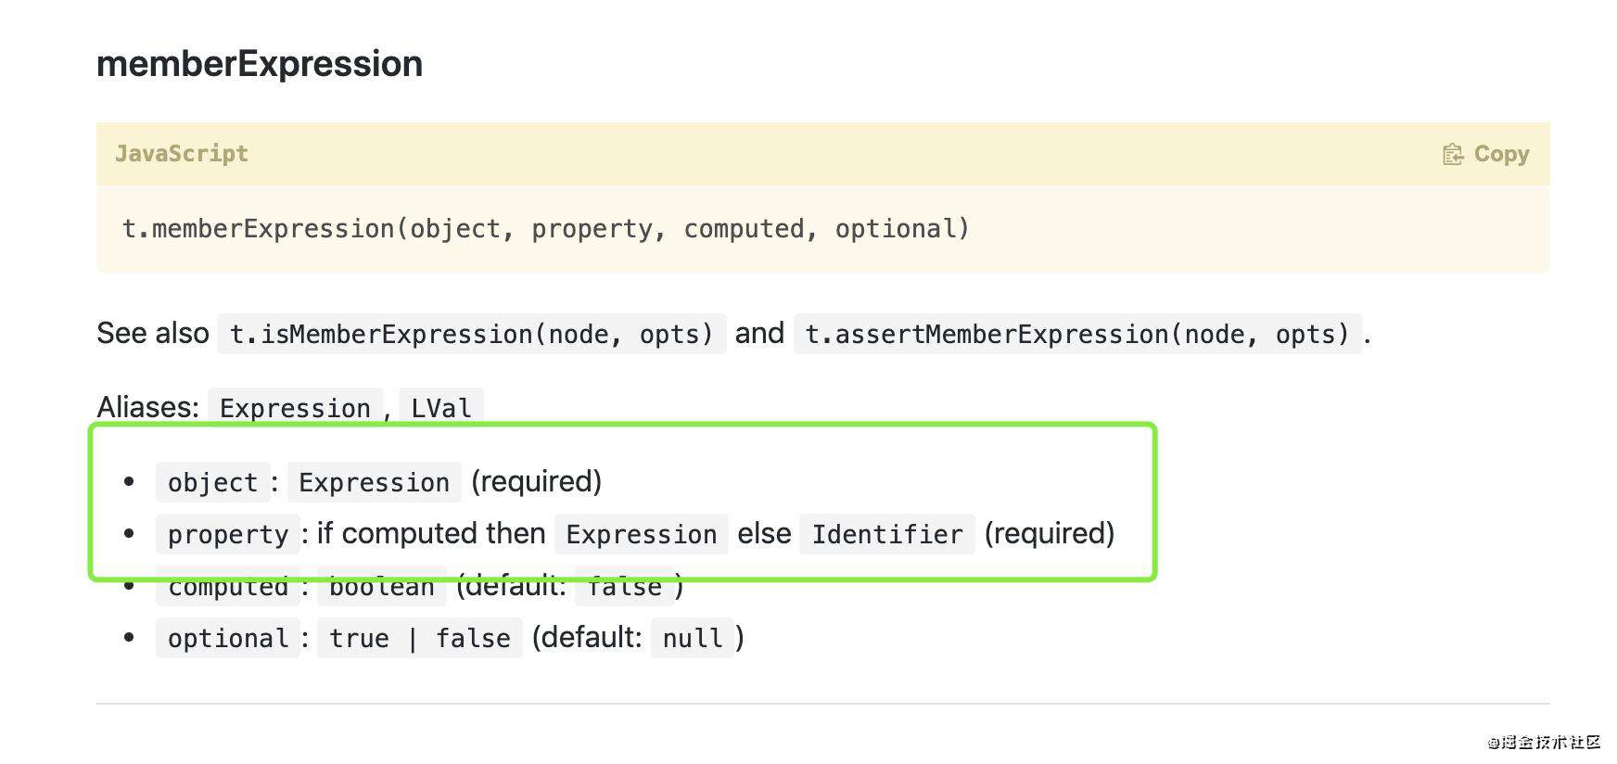Click the boolean type tag
The height and width of the screenshot is (764, 1617).
click(x=382, y=586)
